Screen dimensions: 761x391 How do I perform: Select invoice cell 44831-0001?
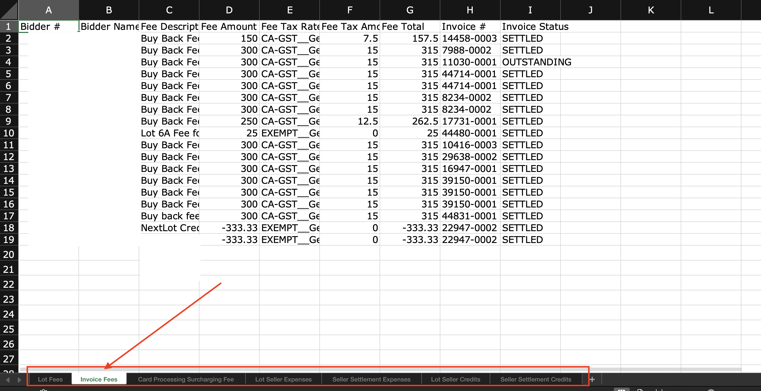pyautogui.click(x=470, y=216)
